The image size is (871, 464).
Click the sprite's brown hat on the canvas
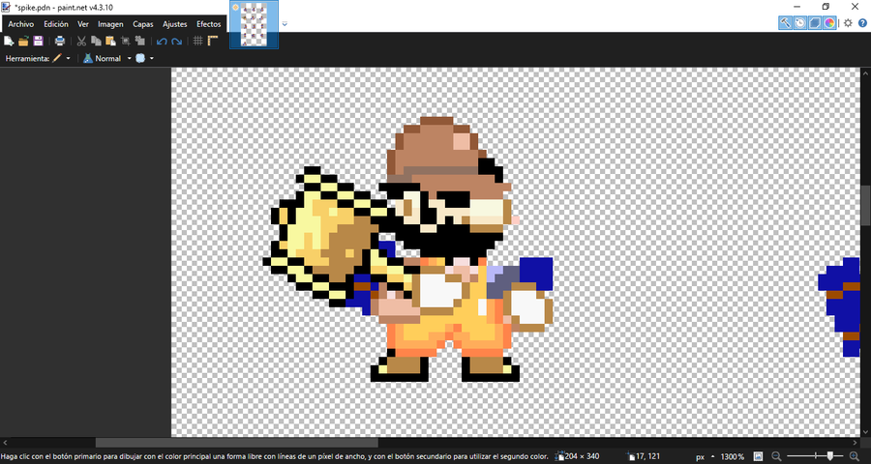pyautogui.click(x=438, y=153)
